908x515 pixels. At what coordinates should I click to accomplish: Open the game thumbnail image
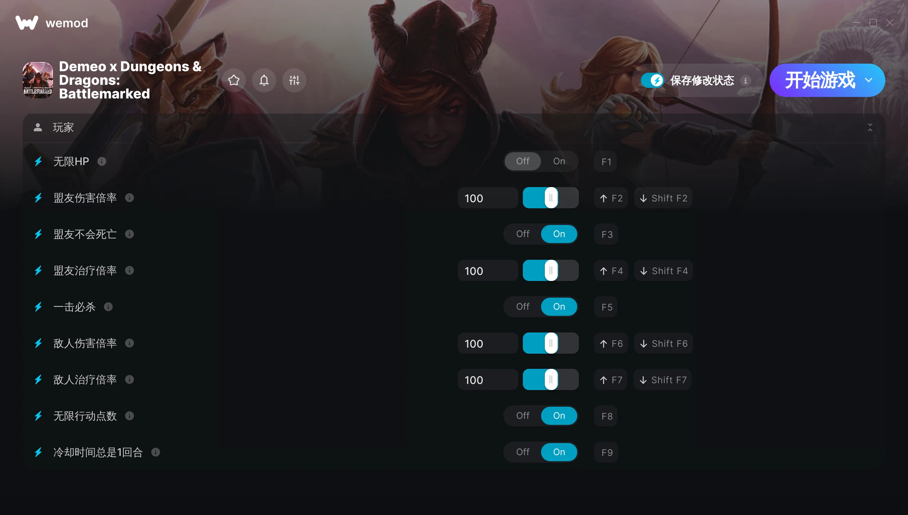click(x=38, y=80)
